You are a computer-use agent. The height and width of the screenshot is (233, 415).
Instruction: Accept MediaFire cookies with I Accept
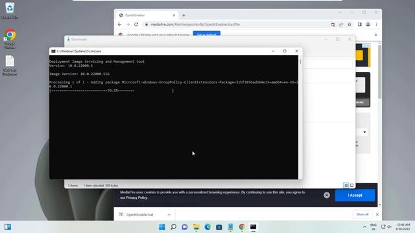pos(355,195)
